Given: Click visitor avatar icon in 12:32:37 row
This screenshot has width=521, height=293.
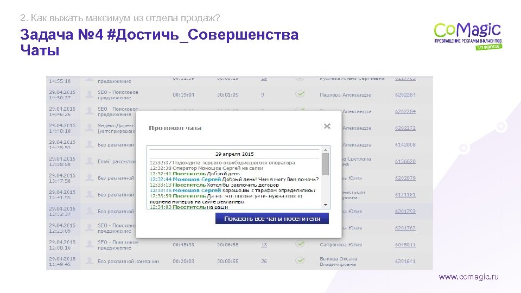Looking at the screenshot, I should pyautogui.click(x=89, y=211).
